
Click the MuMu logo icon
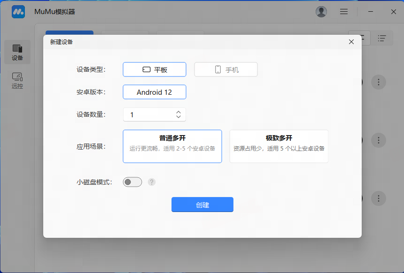tap(18, 12)
